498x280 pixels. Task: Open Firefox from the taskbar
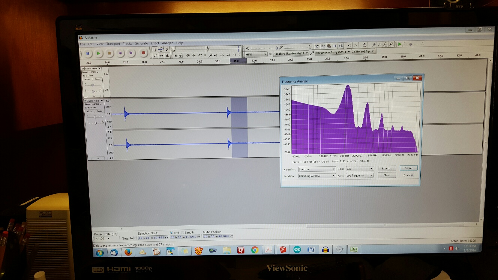(x=128, y=252)
